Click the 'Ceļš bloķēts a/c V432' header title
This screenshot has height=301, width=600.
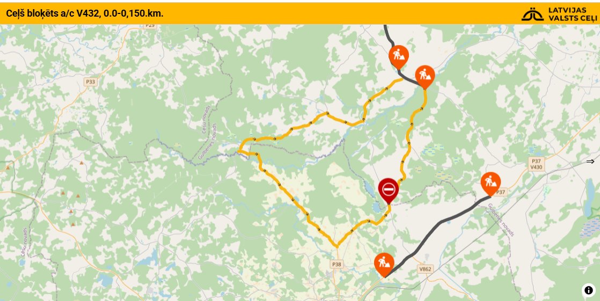tap(85, 13)
